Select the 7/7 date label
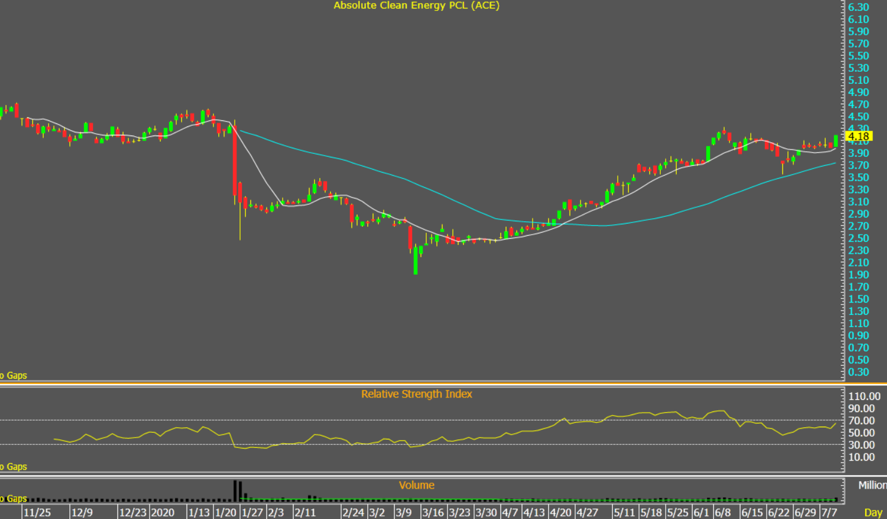This screenshot has width=887, height=519. coord(829,512)
